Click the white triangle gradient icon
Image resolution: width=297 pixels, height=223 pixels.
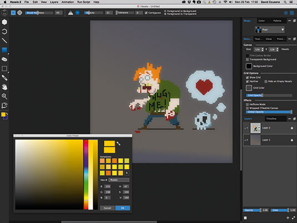pyautogui.click(x=71, y=13)
